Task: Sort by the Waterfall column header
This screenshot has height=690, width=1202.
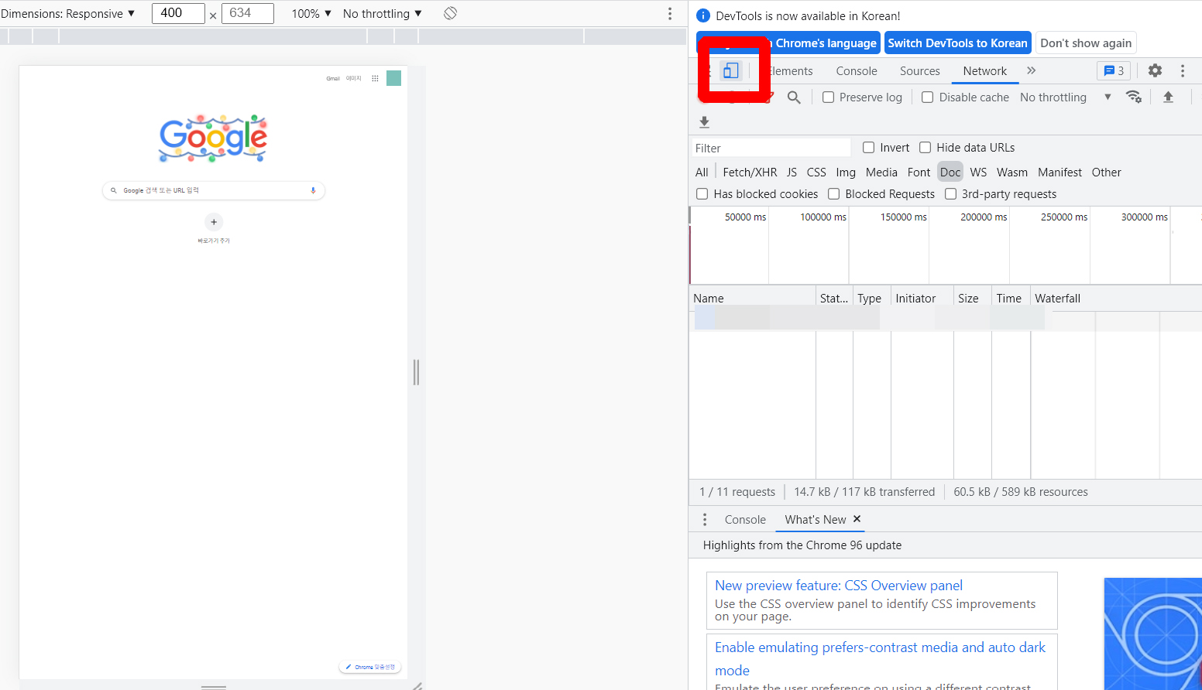Action: [x=1116, y=299]
